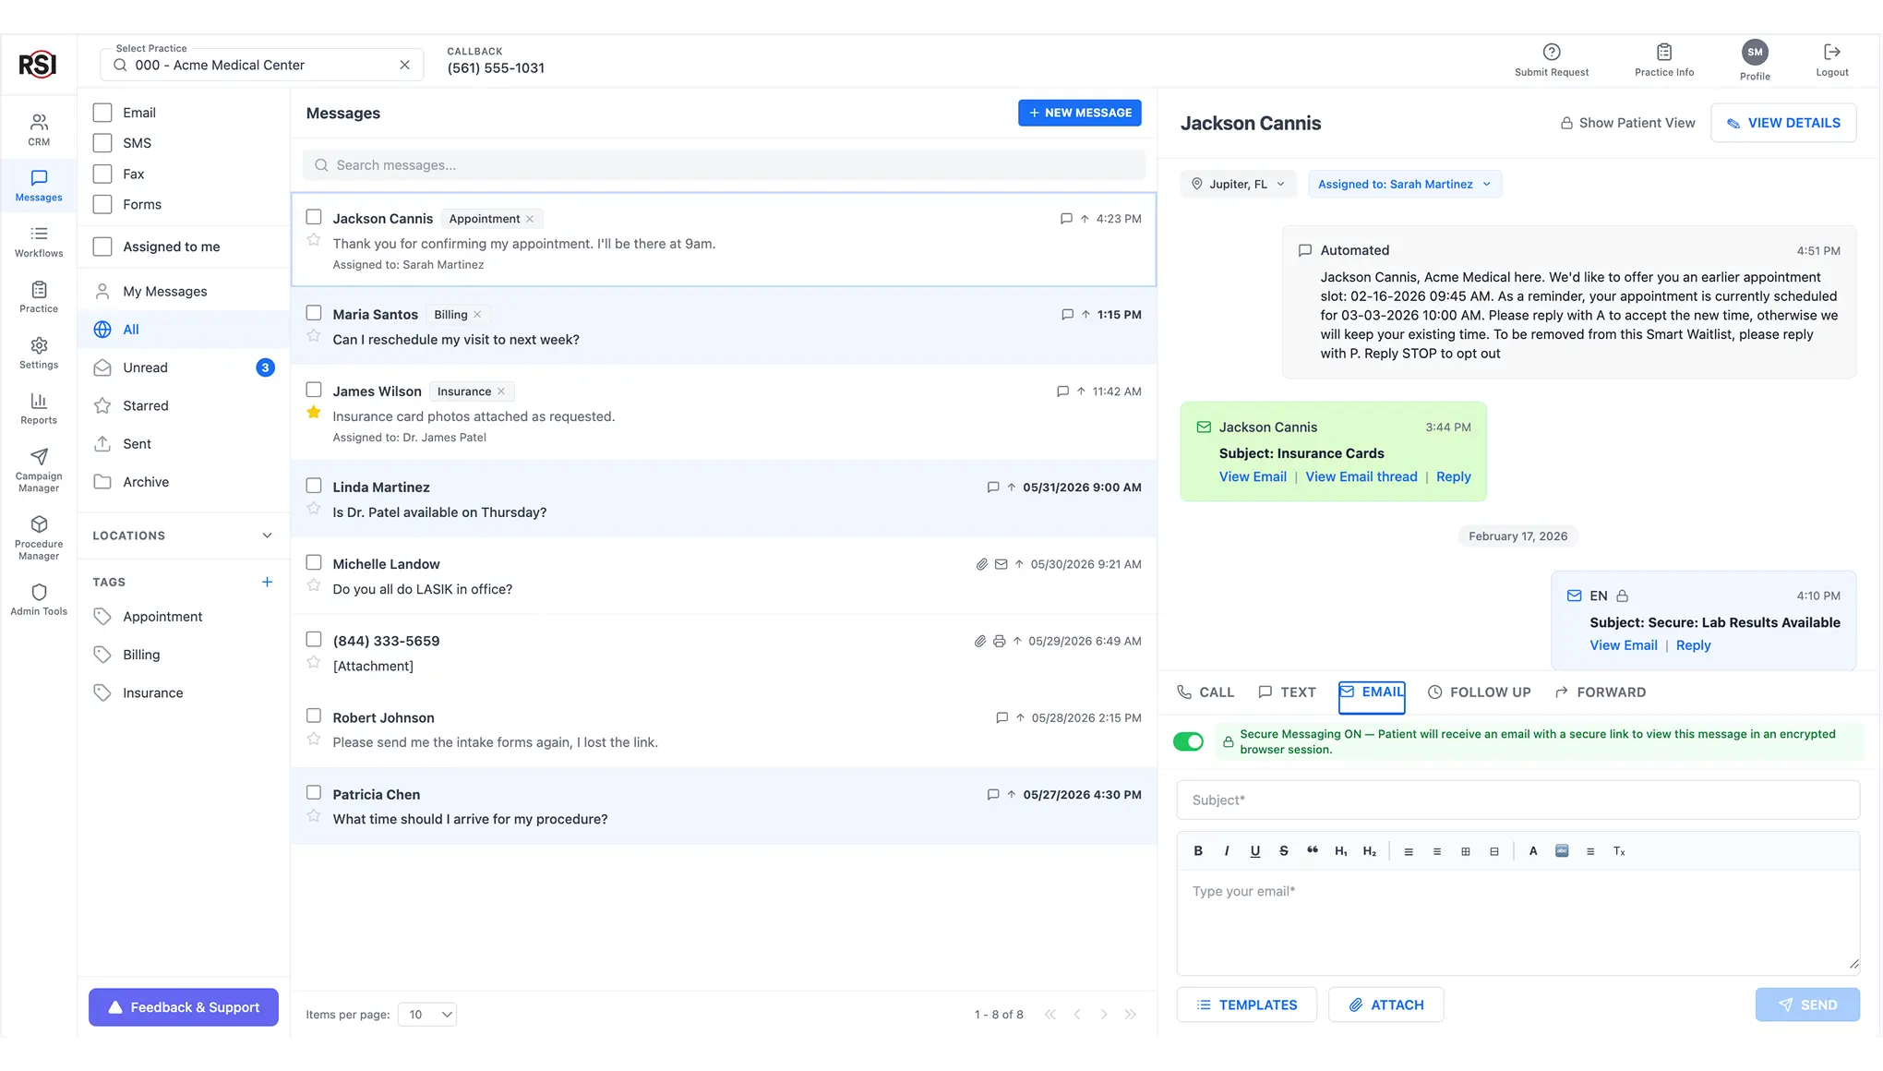Apply strikethrough in email editor
1883x1071 pixels.
pyautogui.click(x=1284, y=851)
